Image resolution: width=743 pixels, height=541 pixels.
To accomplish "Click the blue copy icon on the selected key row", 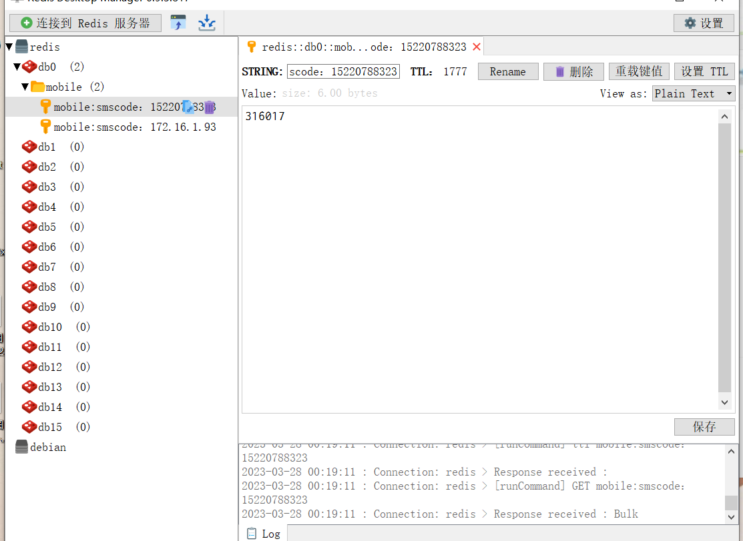I will [188, 107].
